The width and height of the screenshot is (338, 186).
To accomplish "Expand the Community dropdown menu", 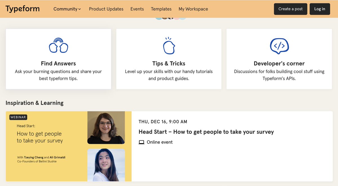I will [67, 9].
